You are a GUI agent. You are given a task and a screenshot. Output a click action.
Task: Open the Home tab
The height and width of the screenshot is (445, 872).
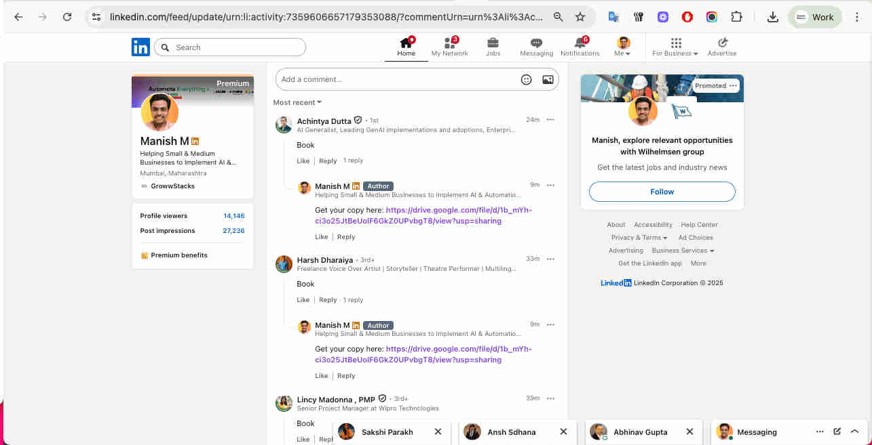(x=406, y=47)
